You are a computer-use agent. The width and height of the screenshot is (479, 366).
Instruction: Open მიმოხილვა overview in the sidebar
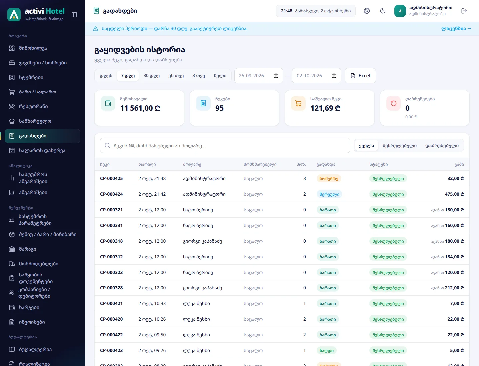(43, 48)
